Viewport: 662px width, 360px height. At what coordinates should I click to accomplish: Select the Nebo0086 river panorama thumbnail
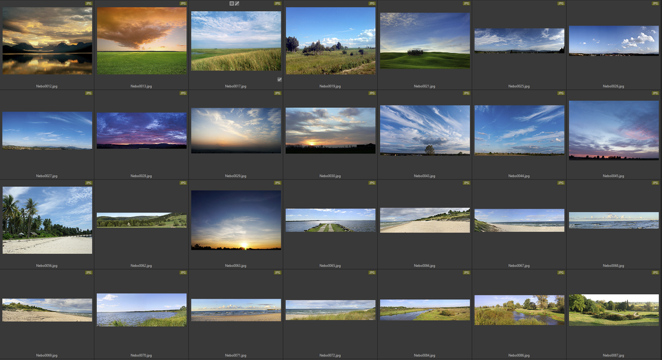point(519,310)
